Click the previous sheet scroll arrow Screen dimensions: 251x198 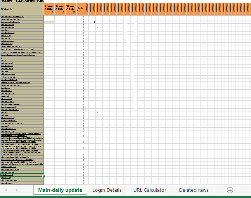click(6, 190)
